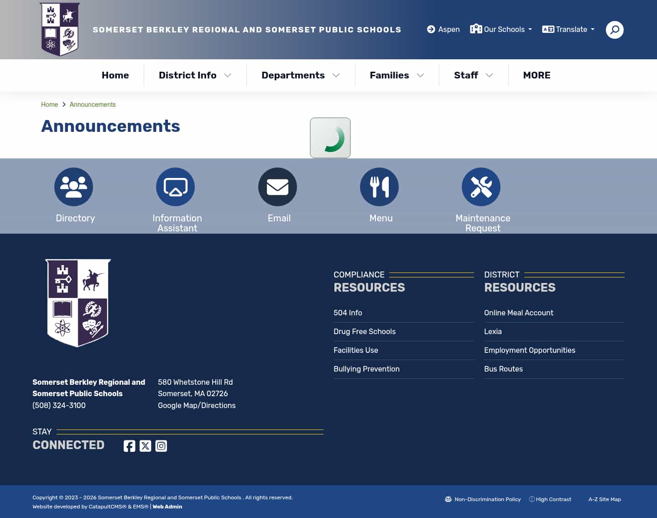Open the Drug Free Schools link
This screenshot has width=657, height=518.
coord(365,331)
